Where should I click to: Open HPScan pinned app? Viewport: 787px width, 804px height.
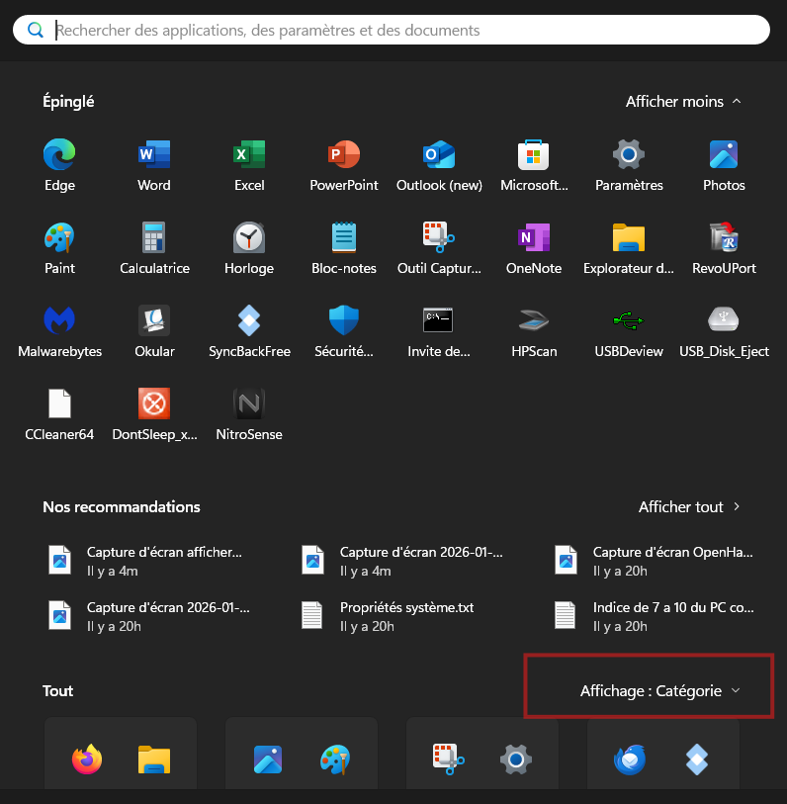click(x=534, y=331)
